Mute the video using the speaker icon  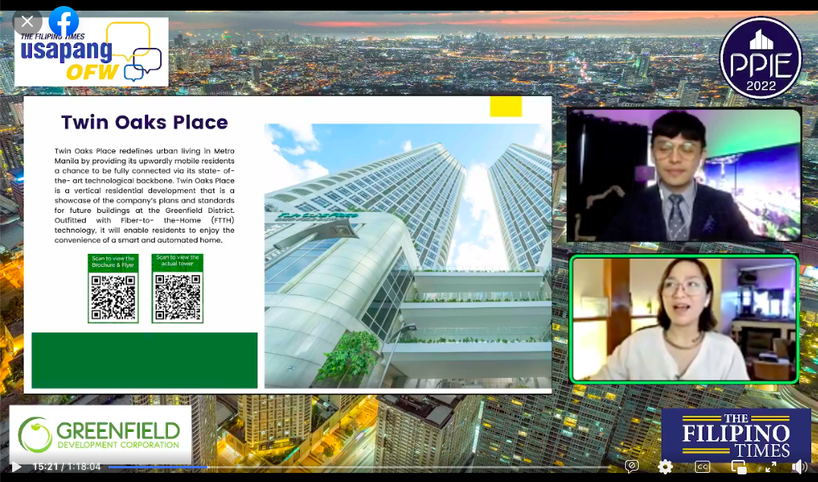pos(800,466)
